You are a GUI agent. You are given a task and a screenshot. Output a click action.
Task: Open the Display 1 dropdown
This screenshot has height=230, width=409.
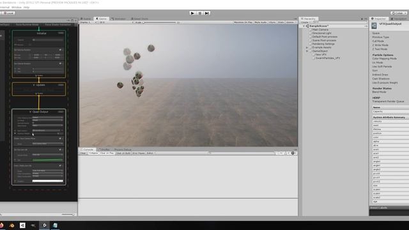[88, 22]
